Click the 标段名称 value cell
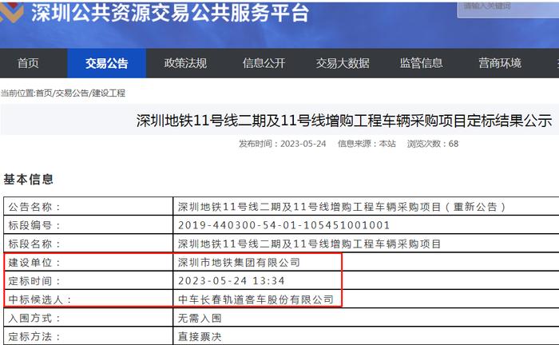 pos(366,244)
